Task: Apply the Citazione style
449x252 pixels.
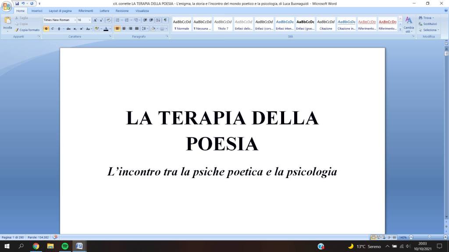Action: coord(326,24)
